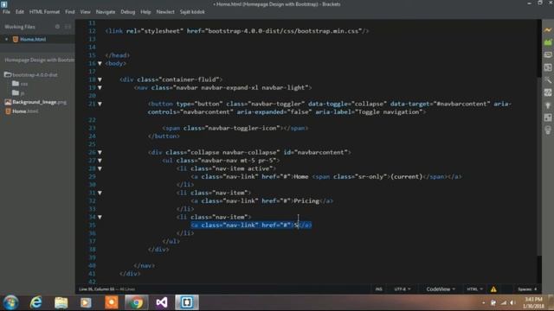
Task: Click the split view icon beside Working Files
Action: pyautogui.click(x=68, y=27)
